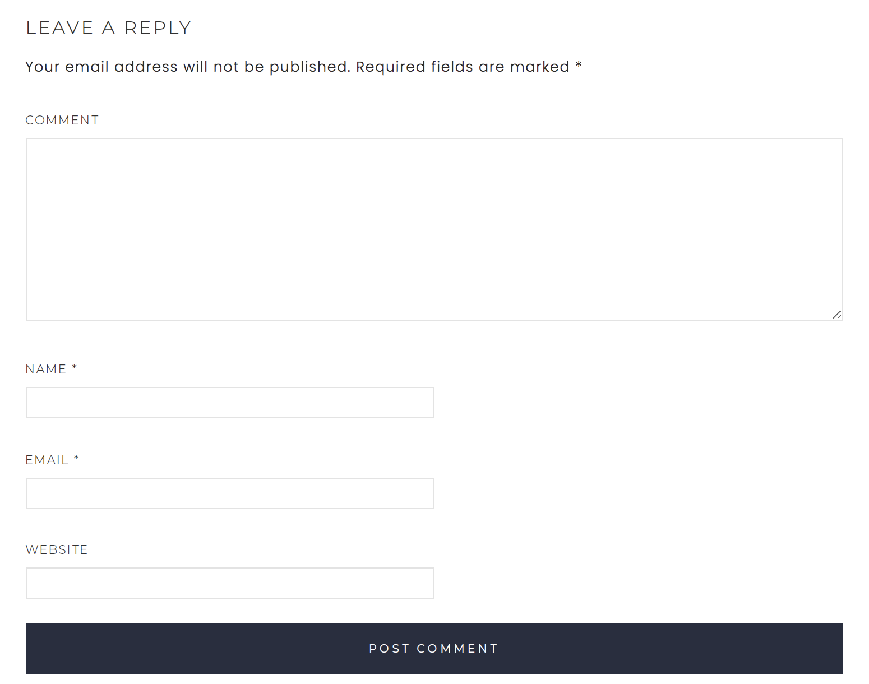Click the empty Name text box border
The height and width of the screenshot is (684, 869).
(x=229, y=388)
